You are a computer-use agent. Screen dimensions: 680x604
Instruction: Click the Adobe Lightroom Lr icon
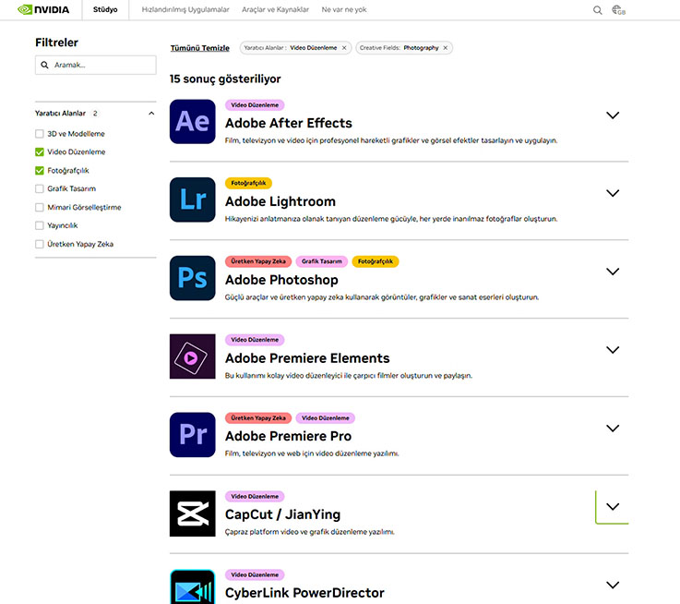(193, 199)
